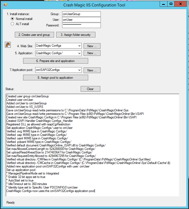Close the Crash Magic IIS Configuration Tool
The image size is (189, 209).
pyautogui.click(x=180, y=4)
